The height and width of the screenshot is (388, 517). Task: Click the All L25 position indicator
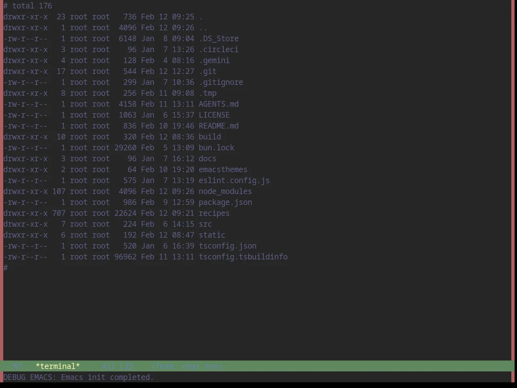(118, 366)
